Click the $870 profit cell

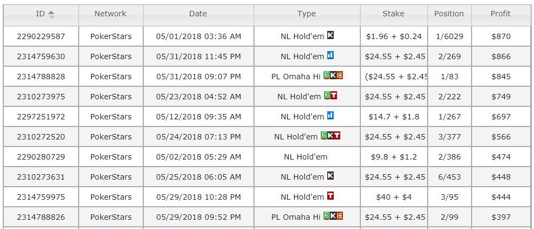(500, 36)
